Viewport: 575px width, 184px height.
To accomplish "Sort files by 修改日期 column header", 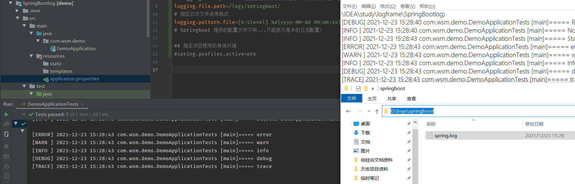I will pyautogui.click(x=534, y=124).
